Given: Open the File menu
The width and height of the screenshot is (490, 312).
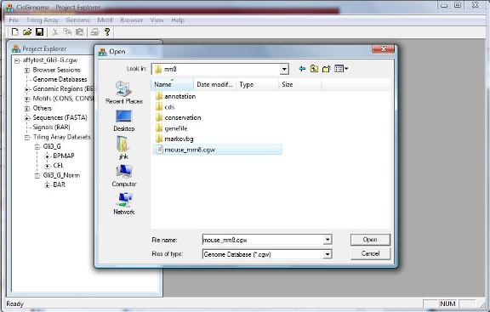Looking at the screenshot, I should pos(14,20).
